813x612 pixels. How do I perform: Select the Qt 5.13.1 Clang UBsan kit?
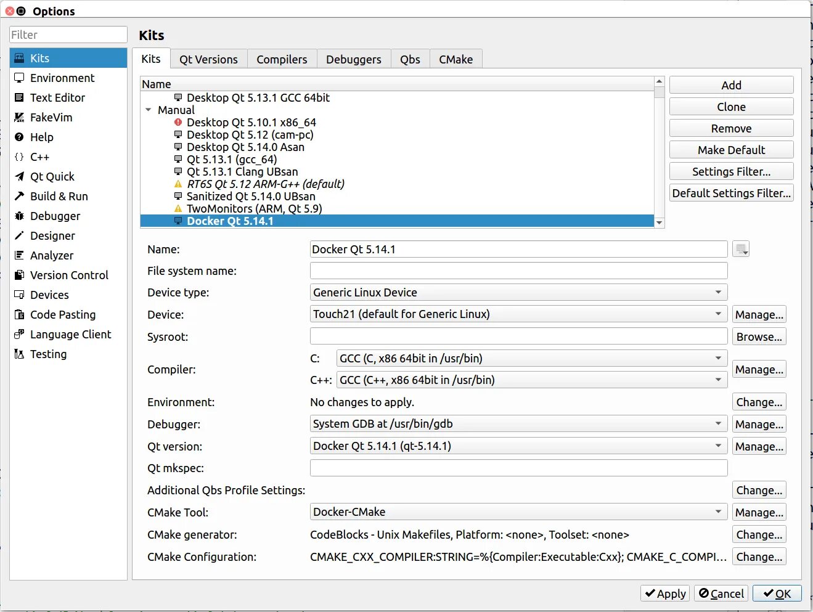click(397, 171)
